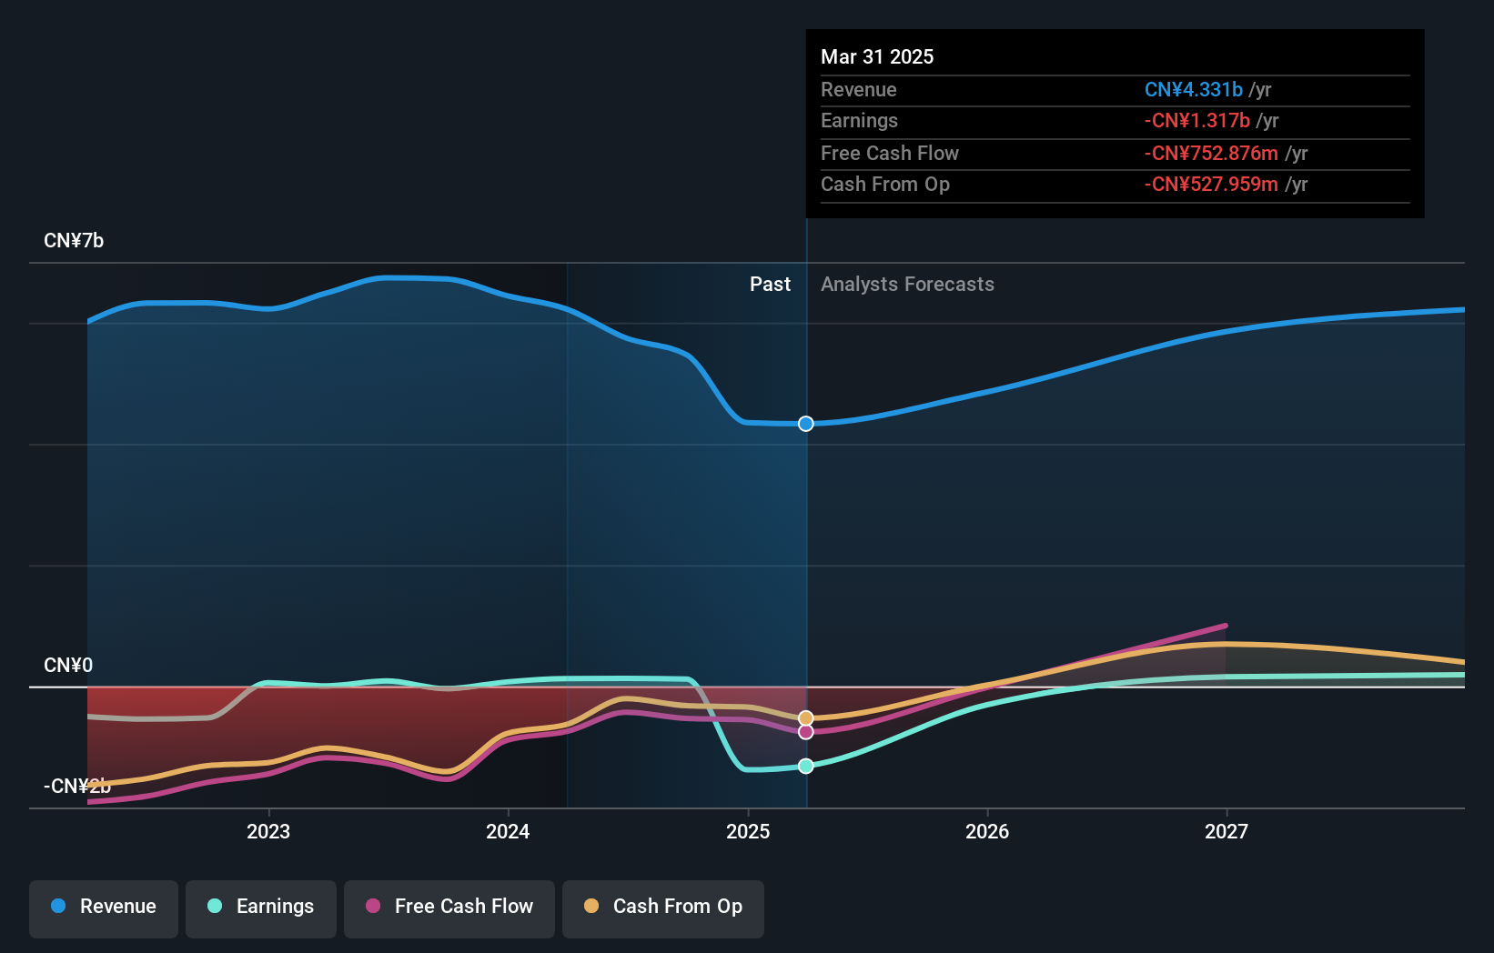
Task: Click the 2025 x-axis label
Action: pos(748,831)
